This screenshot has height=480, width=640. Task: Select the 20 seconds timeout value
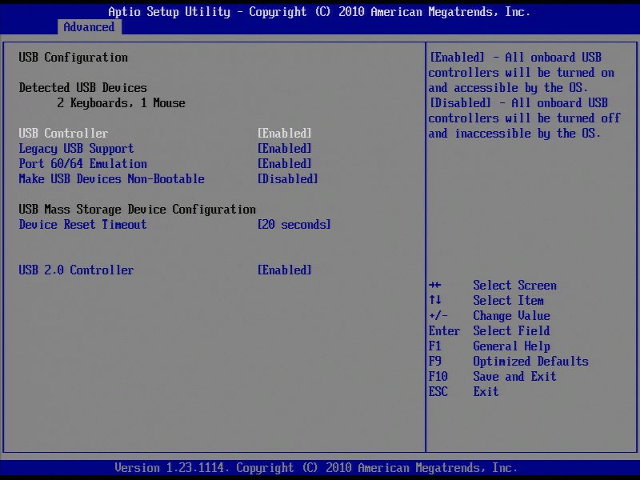297,224
